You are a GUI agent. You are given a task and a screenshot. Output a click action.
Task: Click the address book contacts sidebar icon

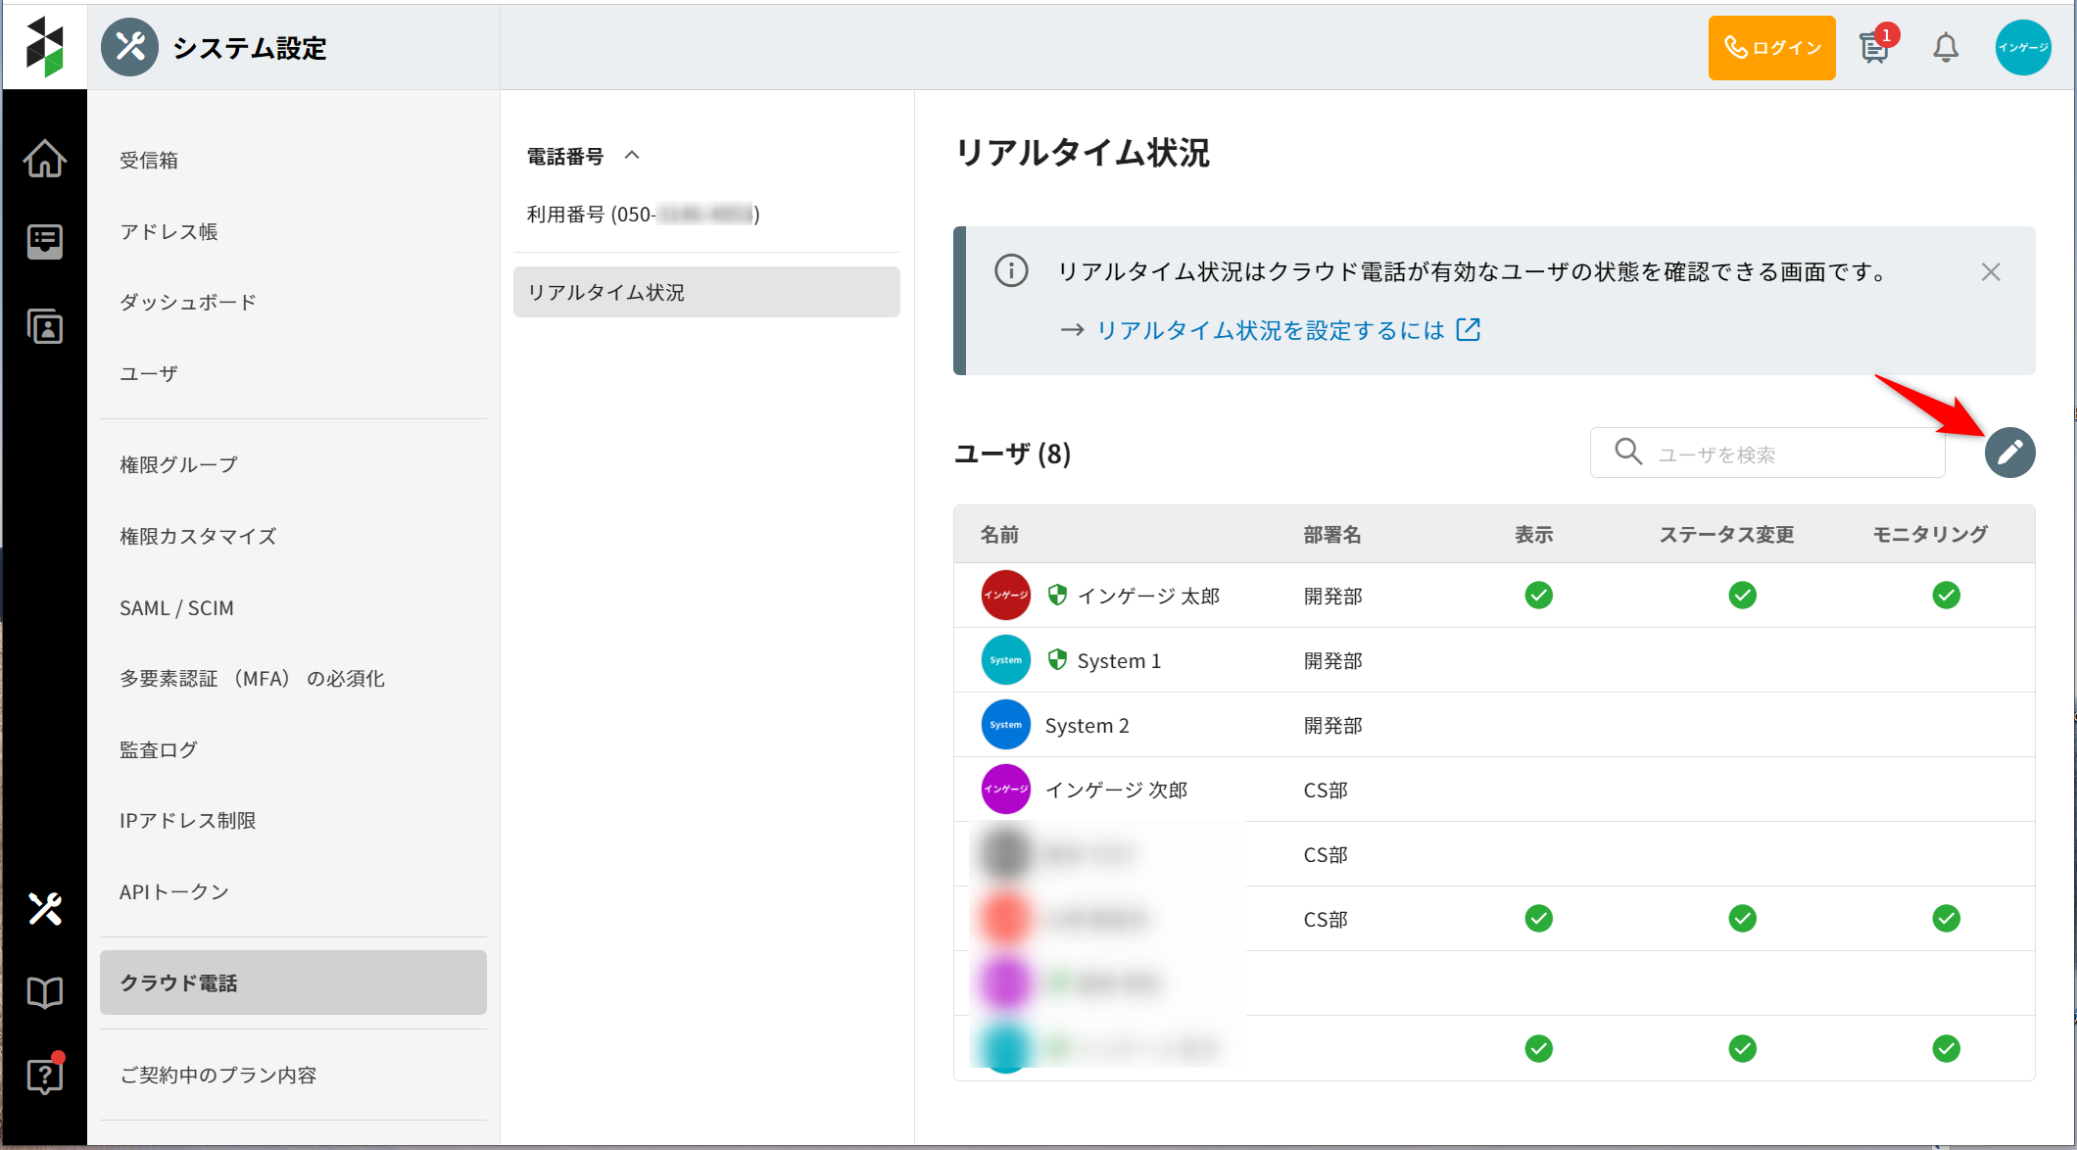45,326
